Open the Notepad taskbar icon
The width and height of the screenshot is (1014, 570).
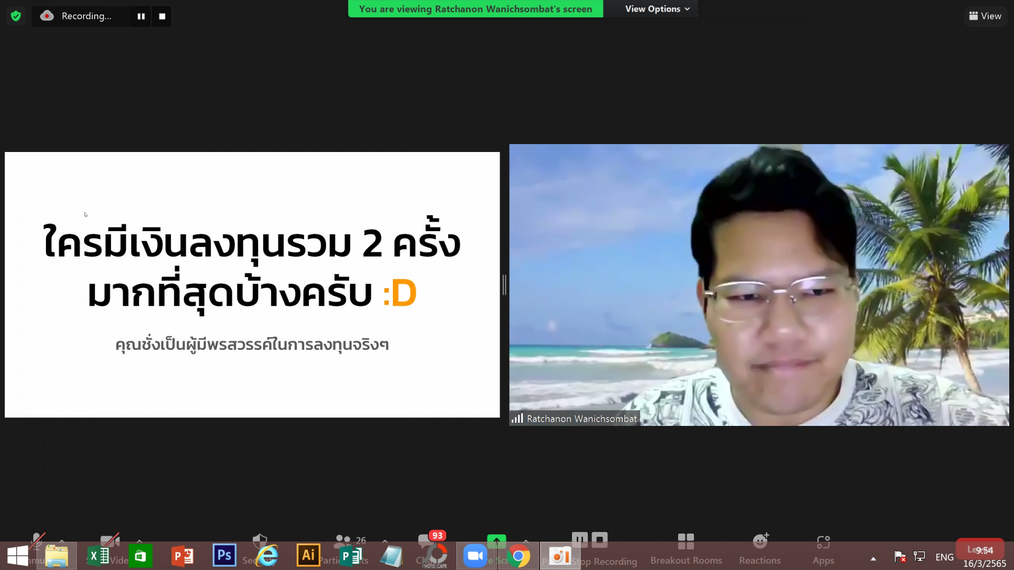[392, 556]
